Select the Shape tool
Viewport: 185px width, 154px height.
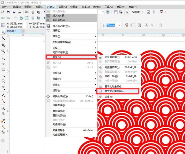(x=3, y=38)
